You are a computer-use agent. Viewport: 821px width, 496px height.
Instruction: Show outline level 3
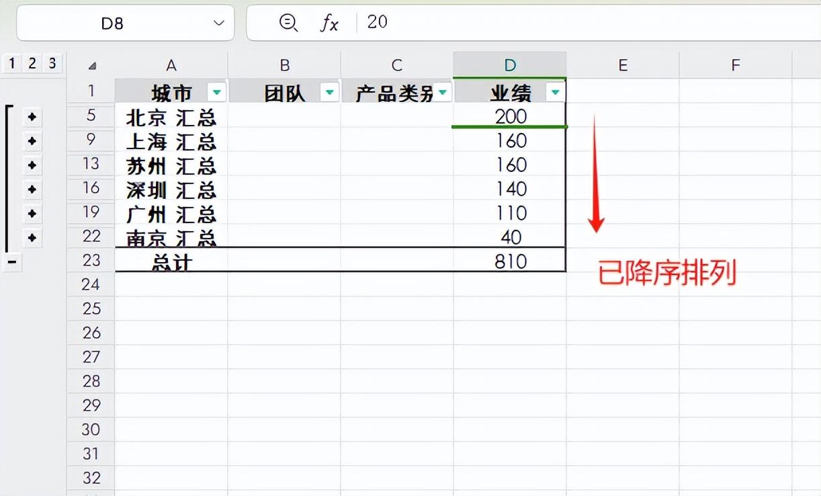pos(52,63)
